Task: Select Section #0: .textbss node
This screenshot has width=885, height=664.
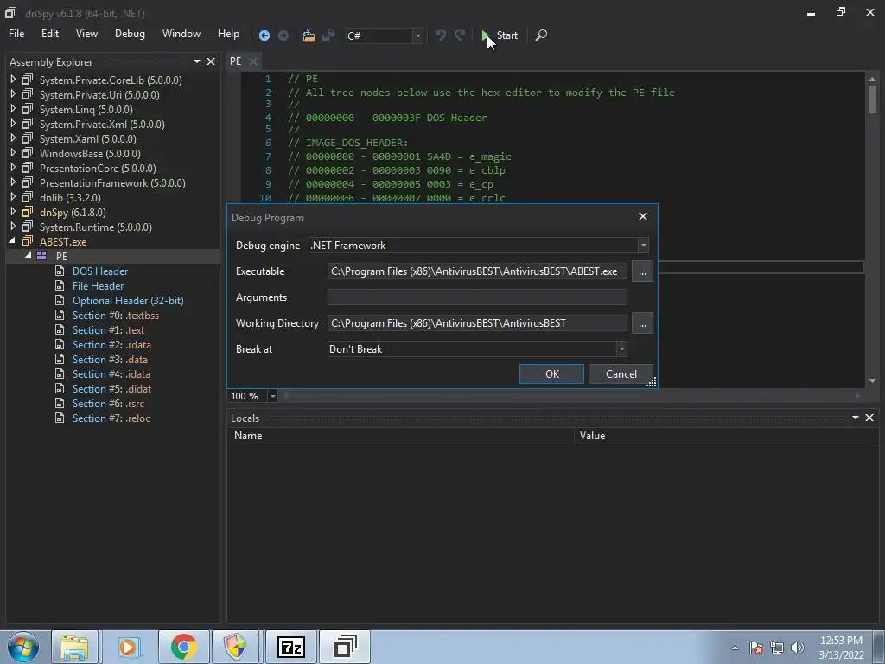Action: (115, 315)
